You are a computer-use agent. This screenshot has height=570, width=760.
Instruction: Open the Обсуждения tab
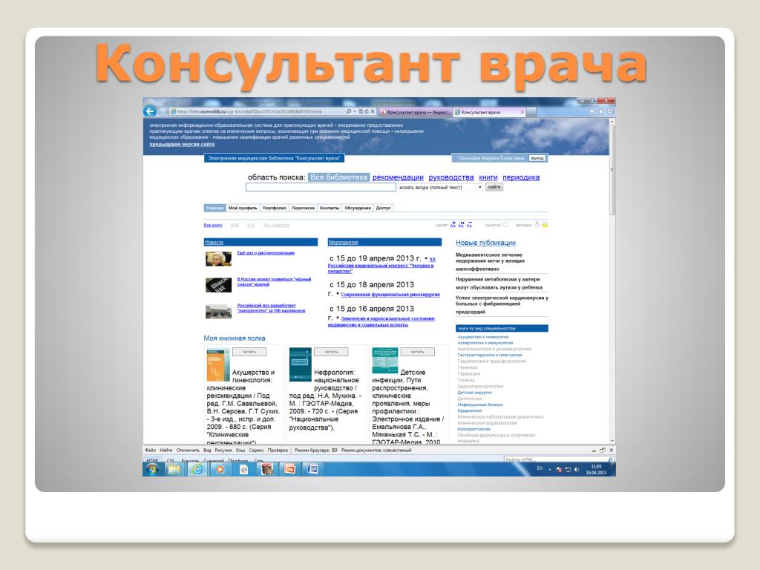click(x=358, y=208)
